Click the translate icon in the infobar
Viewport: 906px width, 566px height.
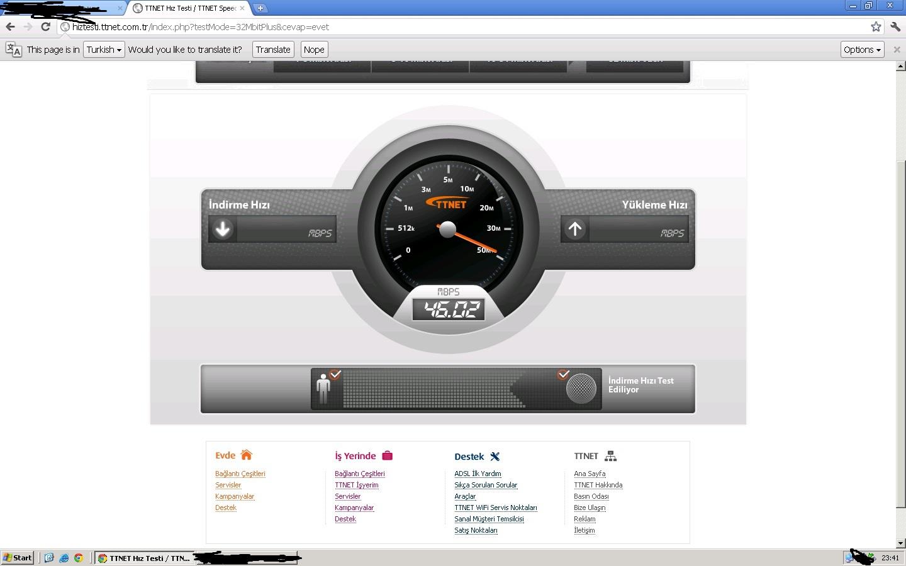[14, 50]
